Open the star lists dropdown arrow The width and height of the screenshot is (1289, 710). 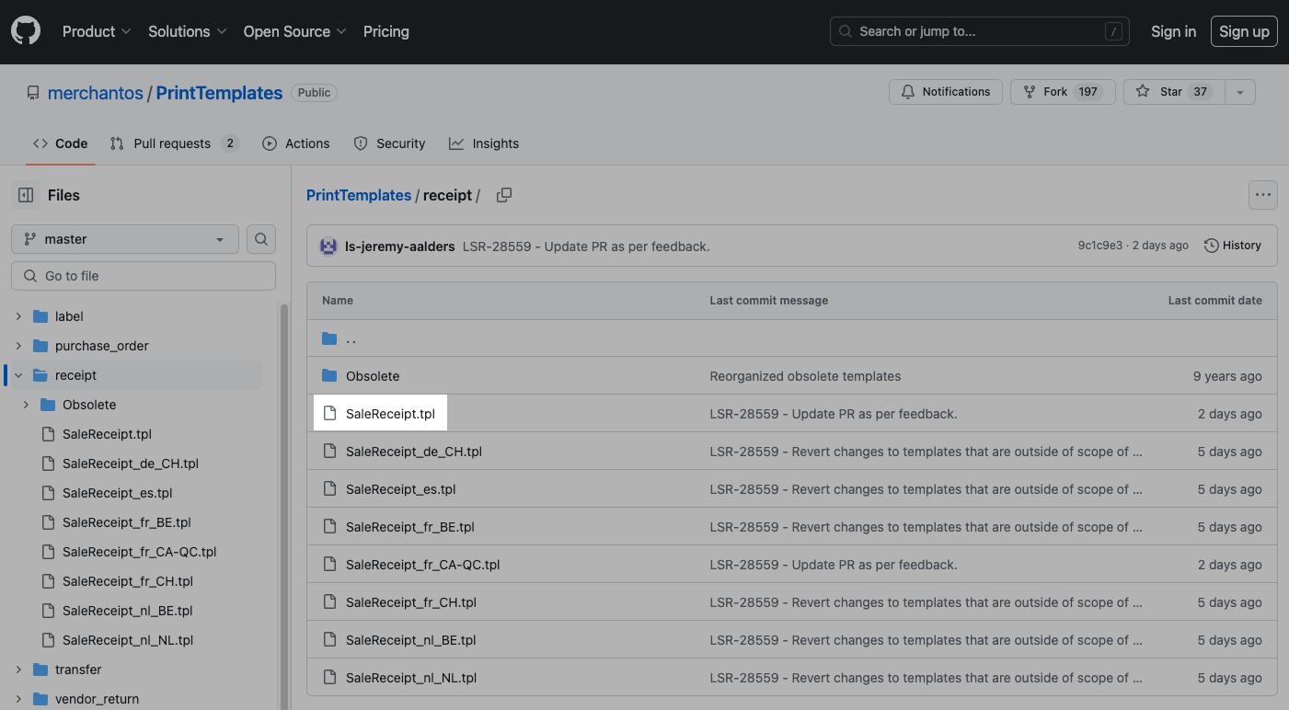pyautogui.click(x=1240, y=92)
